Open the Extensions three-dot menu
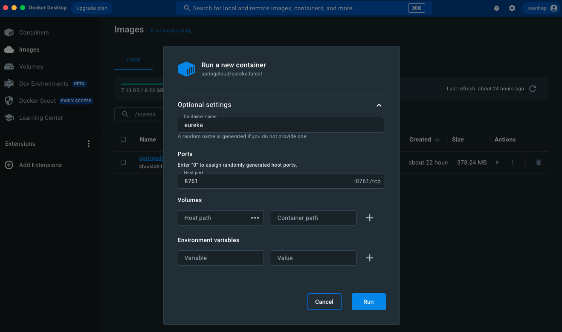Viewport: 562px width, 332px height. click(x=89, y=144)
